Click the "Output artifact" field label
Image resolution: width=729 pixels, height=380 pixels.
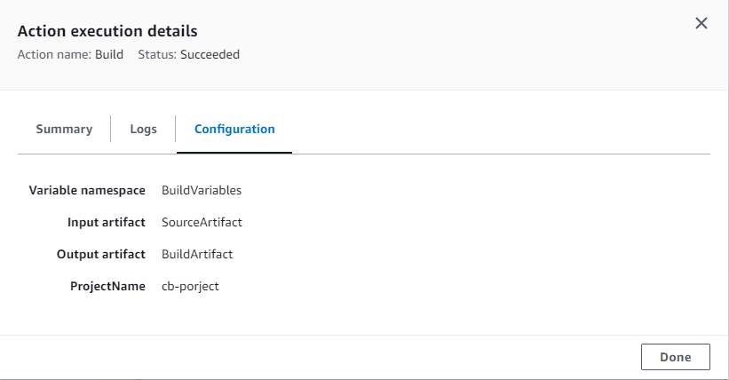tap(100, 254)
